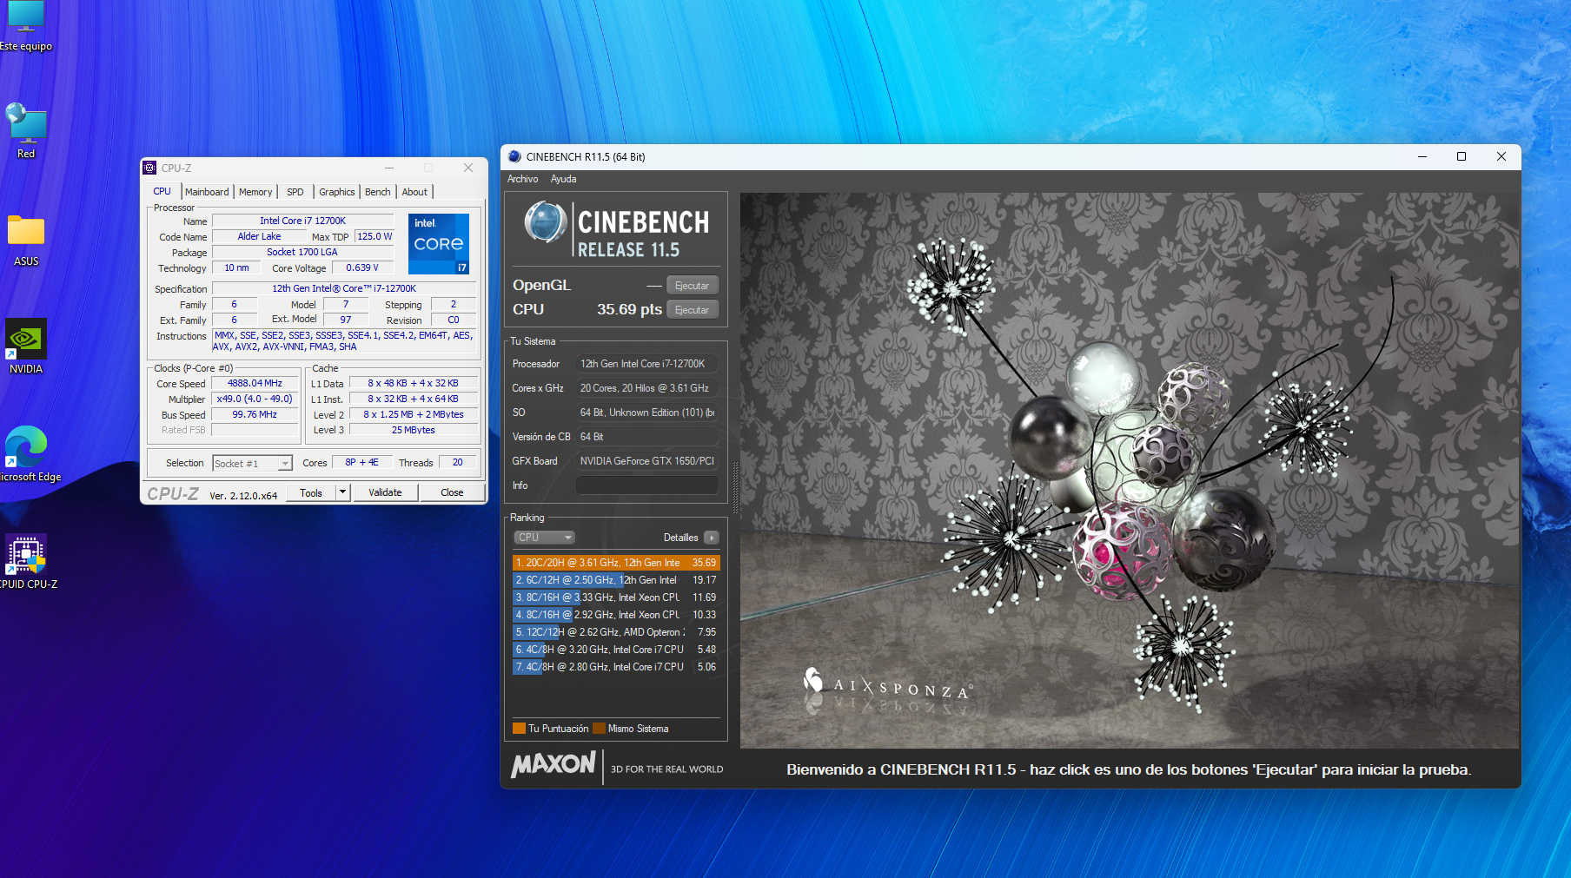Click the rendered scene image in Cinebench
Image resolution: width=1571 pixels, height=878 pixels.
tap(1129, 470)
